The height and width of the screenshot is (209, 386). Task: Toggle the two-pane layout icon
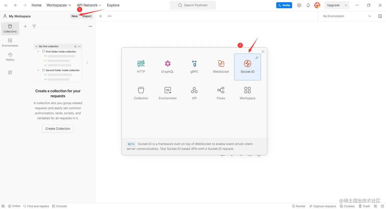pos(375,206)
